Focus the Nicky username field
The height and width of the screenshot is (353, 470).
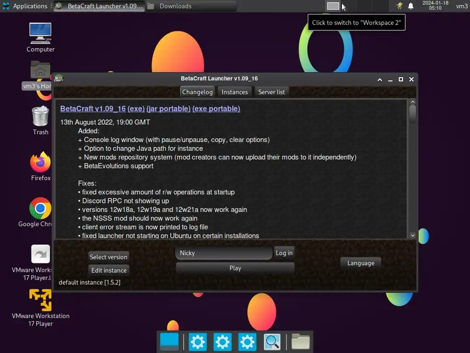224,253
